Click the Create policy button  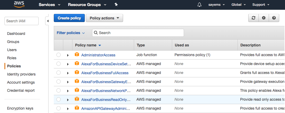click(69, 18)
